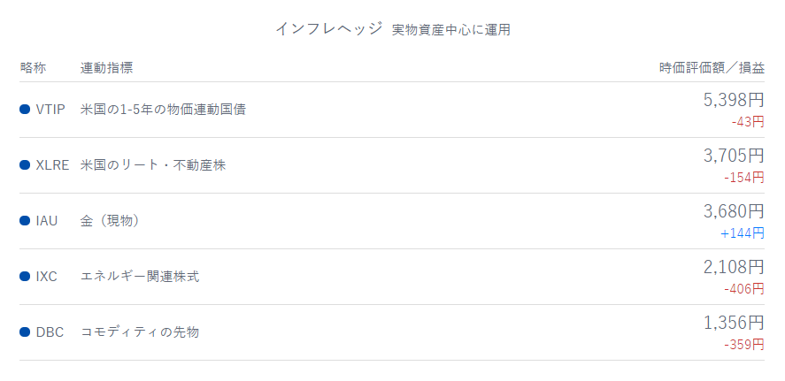
Task: Select the XLRE ticker label
Action: [52, 165]
